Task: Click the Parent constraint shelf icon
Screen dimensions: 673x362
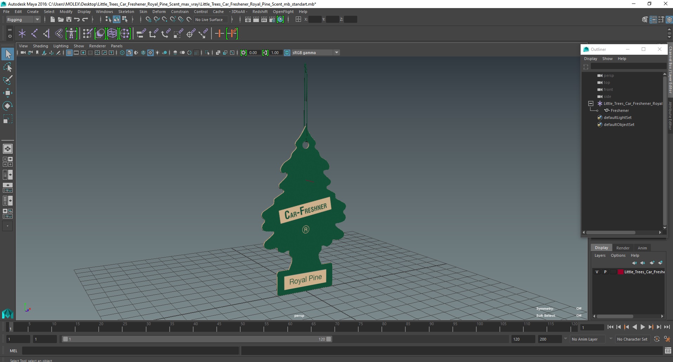Action: (141, 34)
